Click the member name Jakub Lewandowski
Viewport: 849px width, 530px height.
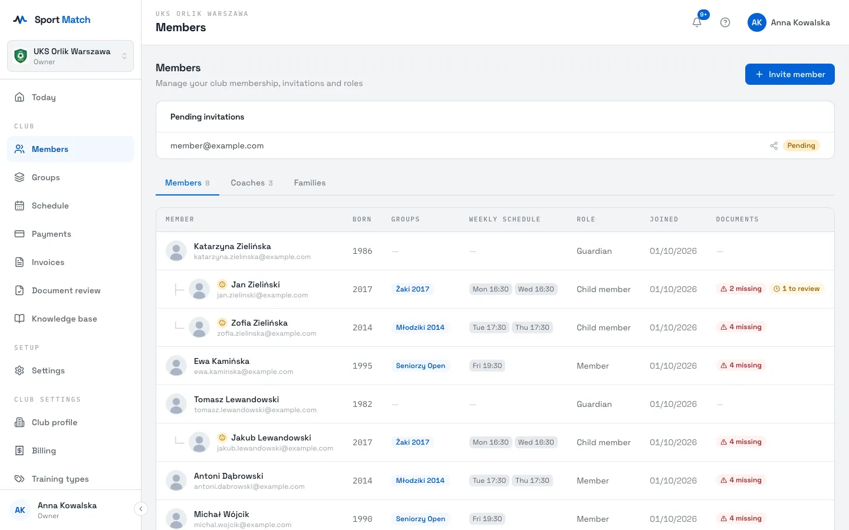pos(271,438)
